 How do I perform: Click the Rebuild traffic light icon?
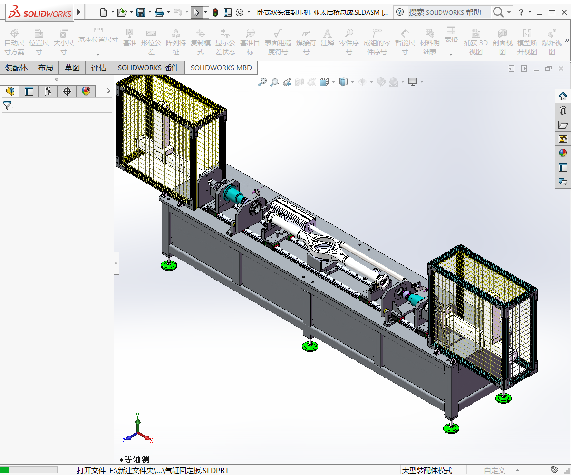215,12
